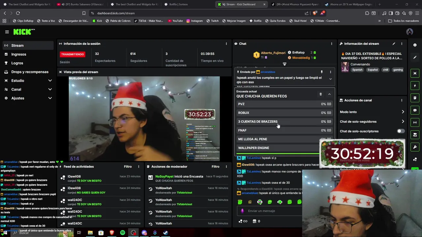Click the Spanish stream tag
The image size is (422, 237).
(357, 70)
